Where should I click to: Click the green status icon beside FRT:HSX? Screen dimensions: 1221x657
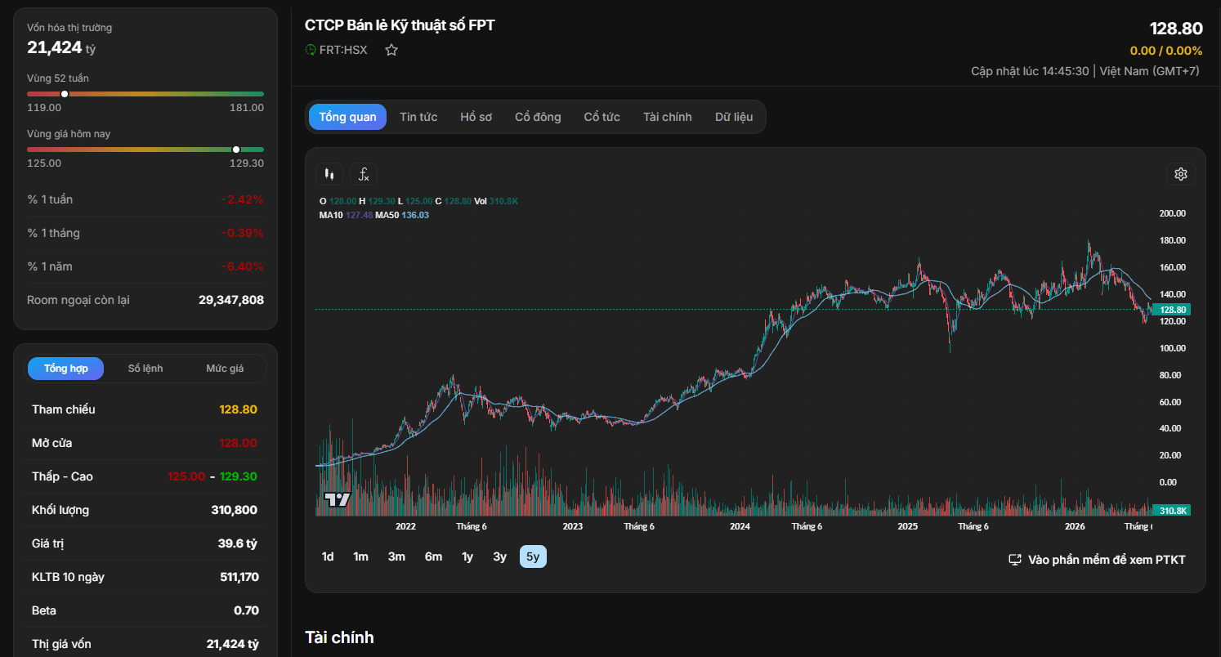pos(311,50)
